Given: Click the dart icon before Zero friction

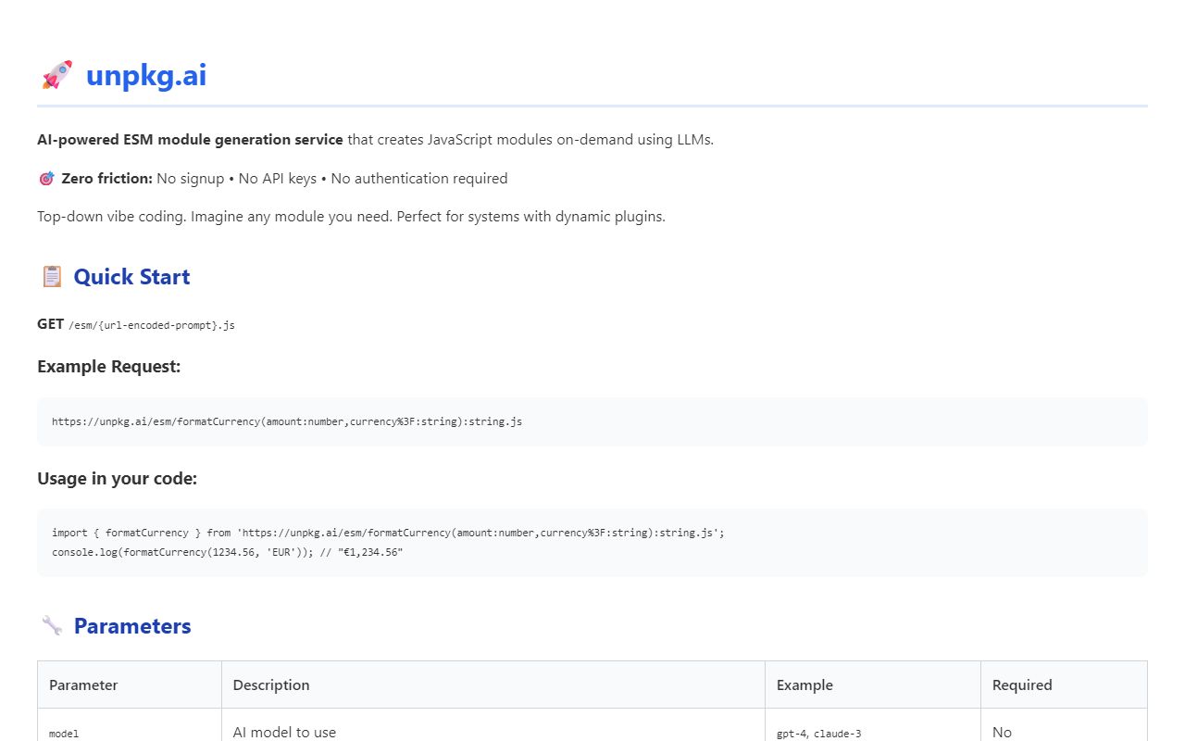Looking at the screenshot, I should [46, 178].
